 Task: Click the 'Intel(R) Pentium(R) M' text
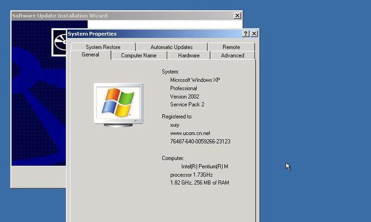205,167
